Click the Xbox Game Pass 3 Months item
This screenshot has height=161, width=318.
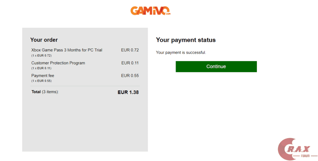coord(66,50)
